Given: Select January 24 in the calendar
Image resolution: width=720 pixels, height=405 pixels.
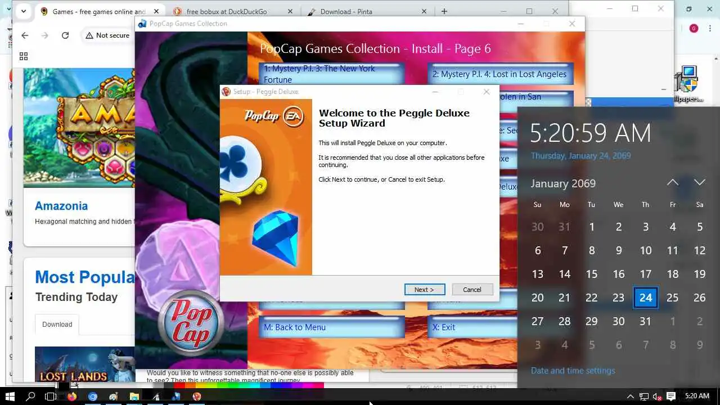Looking at the screenshot, I should [x=646, y=298].
